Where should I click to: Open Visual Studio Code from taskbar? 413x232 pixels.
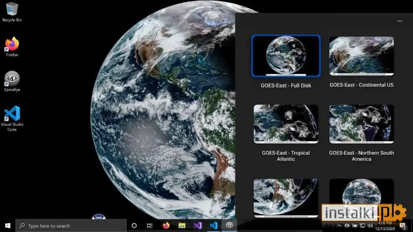point(214,225)
